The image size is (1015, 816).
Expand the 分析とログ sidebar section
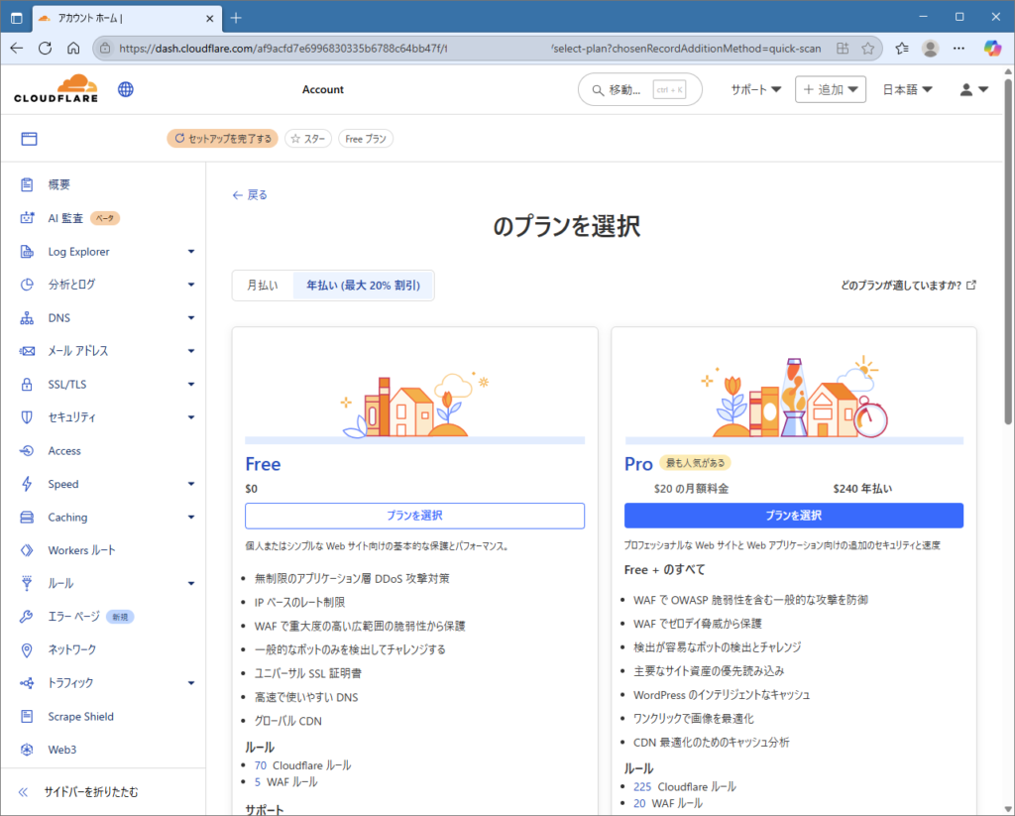(191, 285)
